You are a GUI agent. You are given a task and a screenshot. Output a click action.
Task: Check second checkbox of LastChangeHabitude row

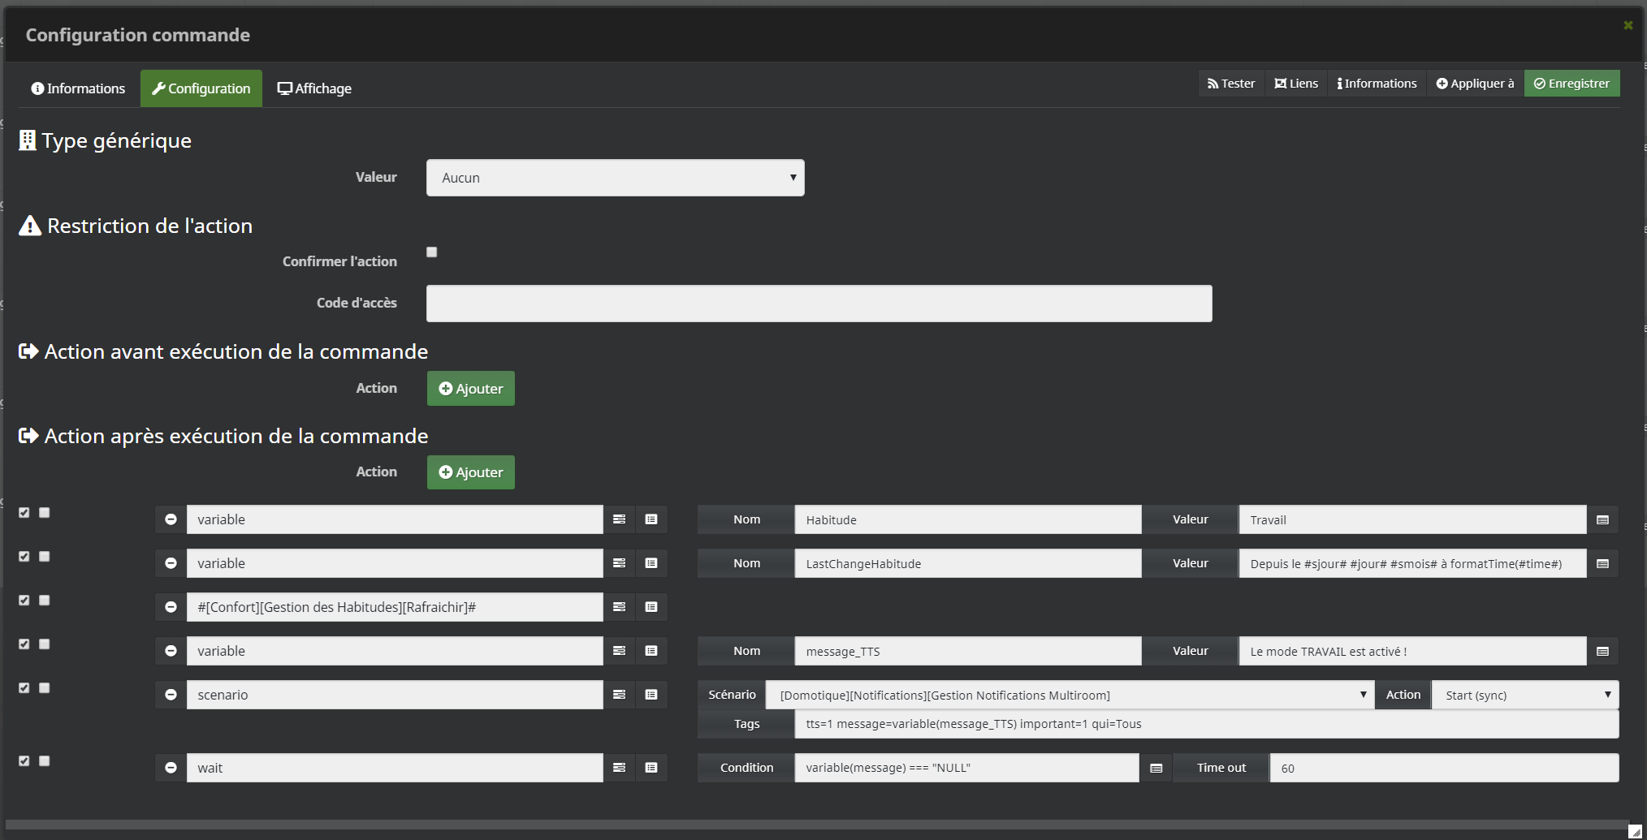45,557
